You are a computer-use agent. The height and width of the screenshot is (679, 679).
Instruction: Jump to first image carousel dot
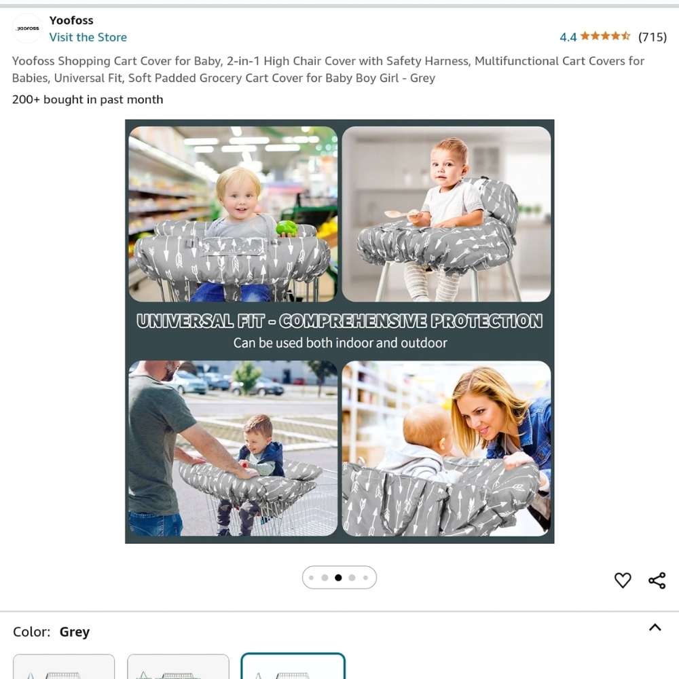pyautogui.click(x=311, y=578)
